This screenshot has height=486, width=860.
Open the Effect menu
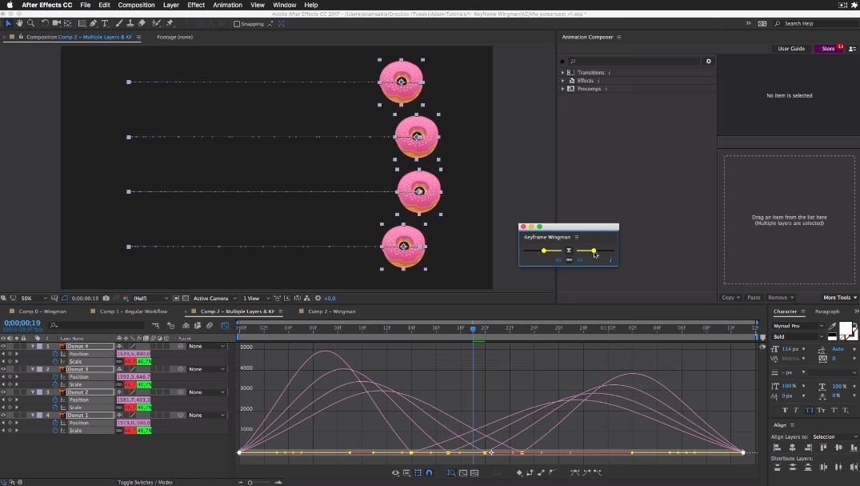point(196,5)
